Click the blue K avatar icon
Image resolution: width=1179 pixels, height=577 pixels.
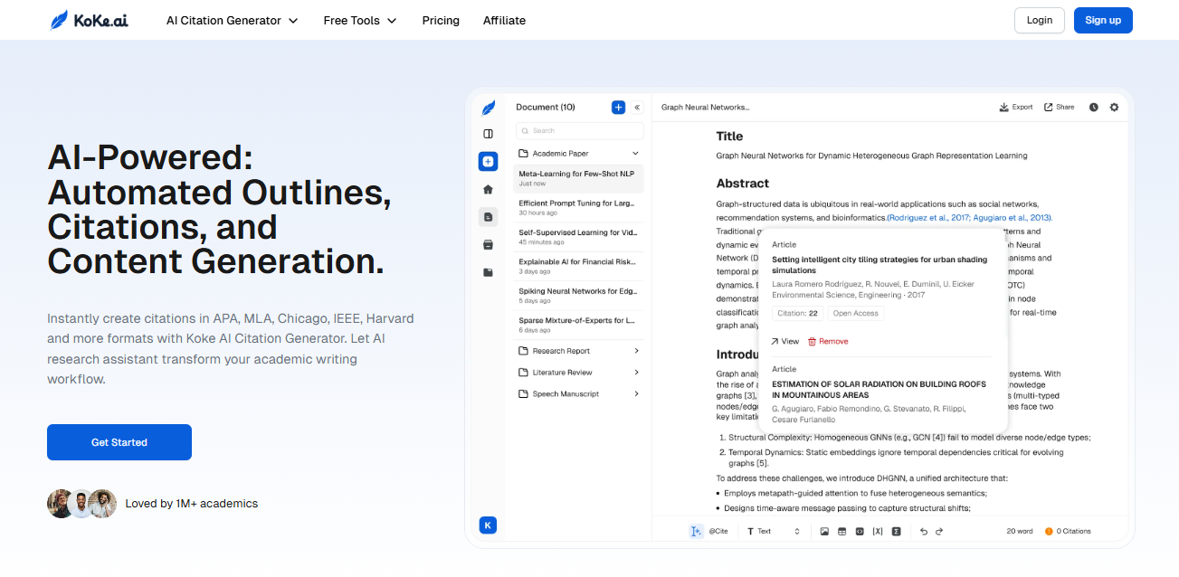(489, 525)
